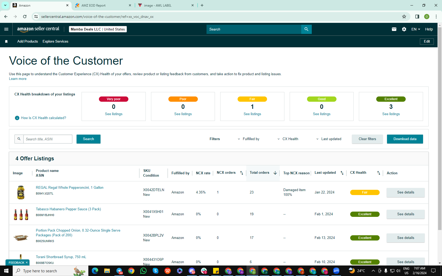Show hidden system tray icons
The image size is (442, 276).
373,271
